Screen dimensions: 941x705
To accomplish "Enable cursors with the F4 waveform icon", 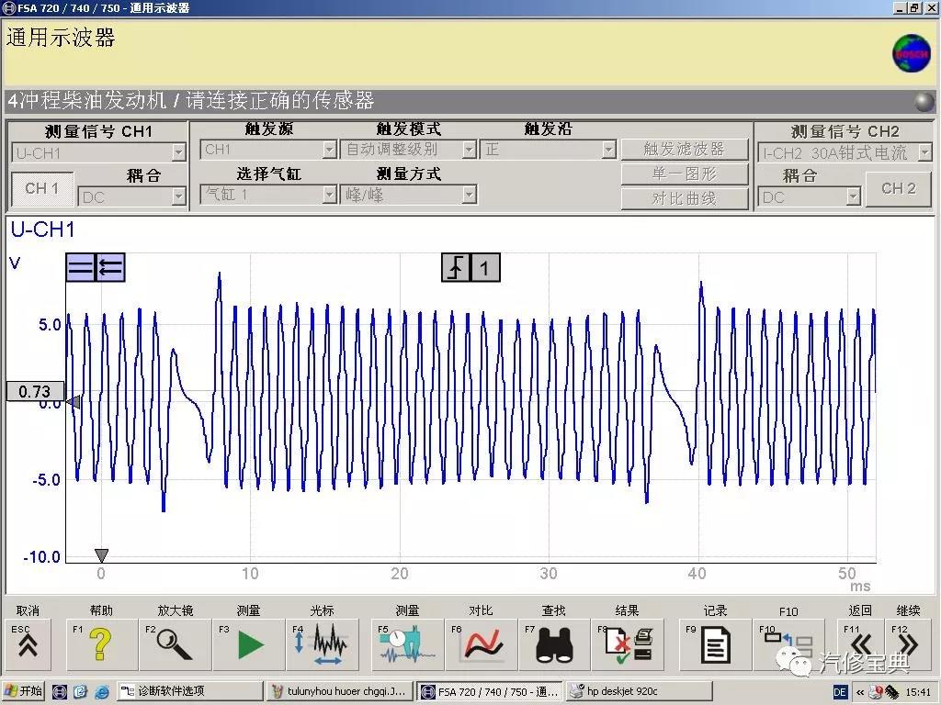I will coord(323,645).
